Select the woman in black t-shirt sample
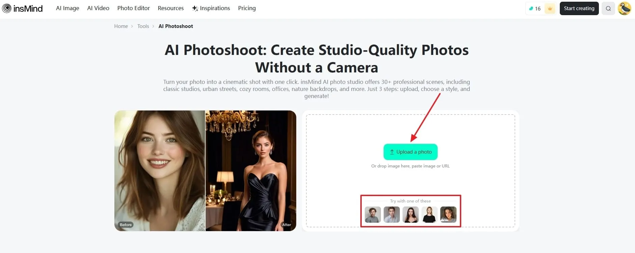 [429, 215]
